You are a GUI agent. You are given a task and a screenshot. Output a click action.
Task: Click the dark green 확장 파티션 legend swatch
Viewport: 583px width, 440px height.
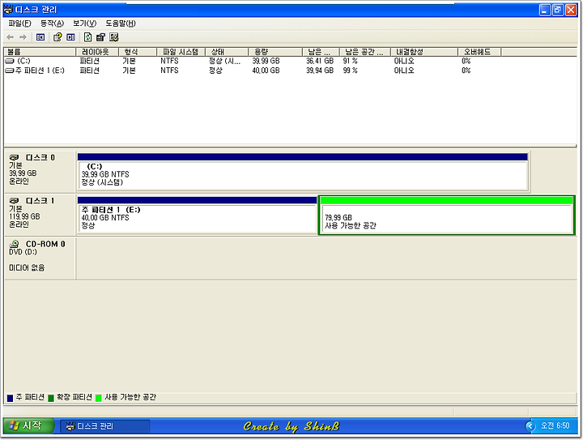[x=51, y=398]
